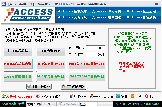Screen dimensions: 162x107
Task: Click the orange X 关闭 icon
Action: (x=133, y=96)
